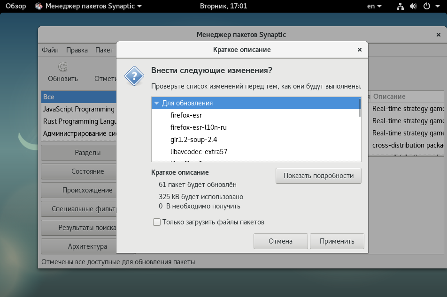Image resolution: width=447 pixels, height=297 pixels.
Task: Click the Отмена button
Action: [280, 241]
